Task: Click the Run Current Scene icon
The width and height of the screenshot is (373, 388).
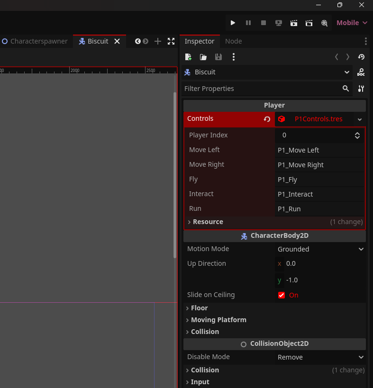Action: (294, 23)
